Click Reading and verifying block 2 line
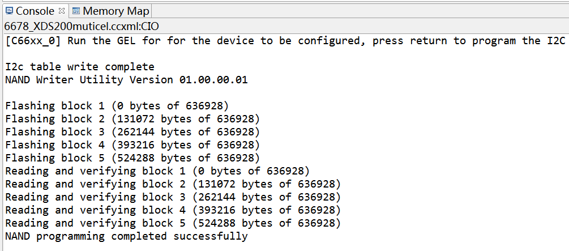The width and height of the screenshot is (569, 251). 173,184
